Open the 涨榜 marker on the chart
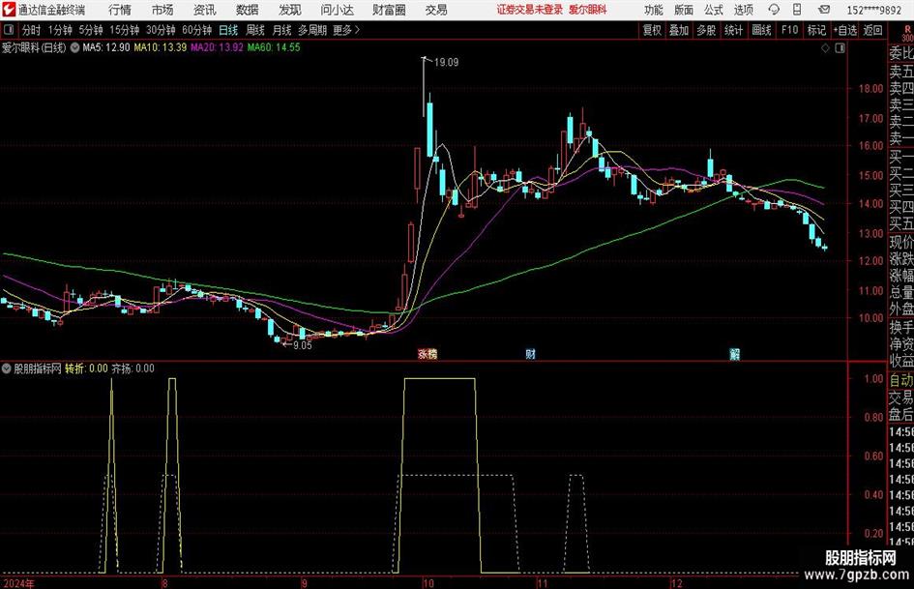Screen dimensions: 914x589 pyautogui.click(x=428, y=353)
